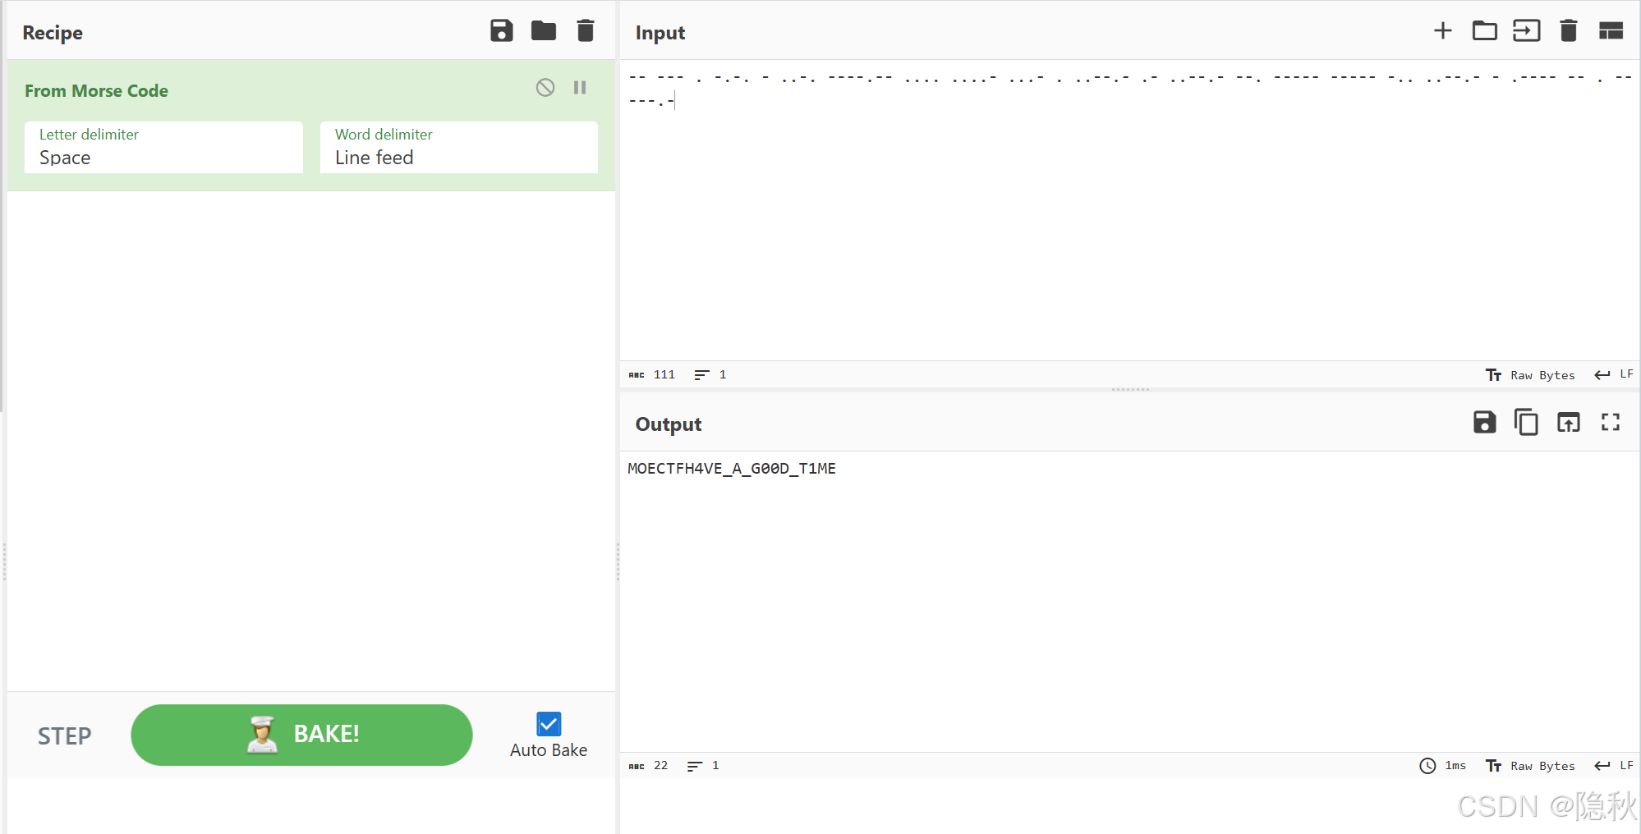
Task: Open a file as input
Action: [1484, 30]
